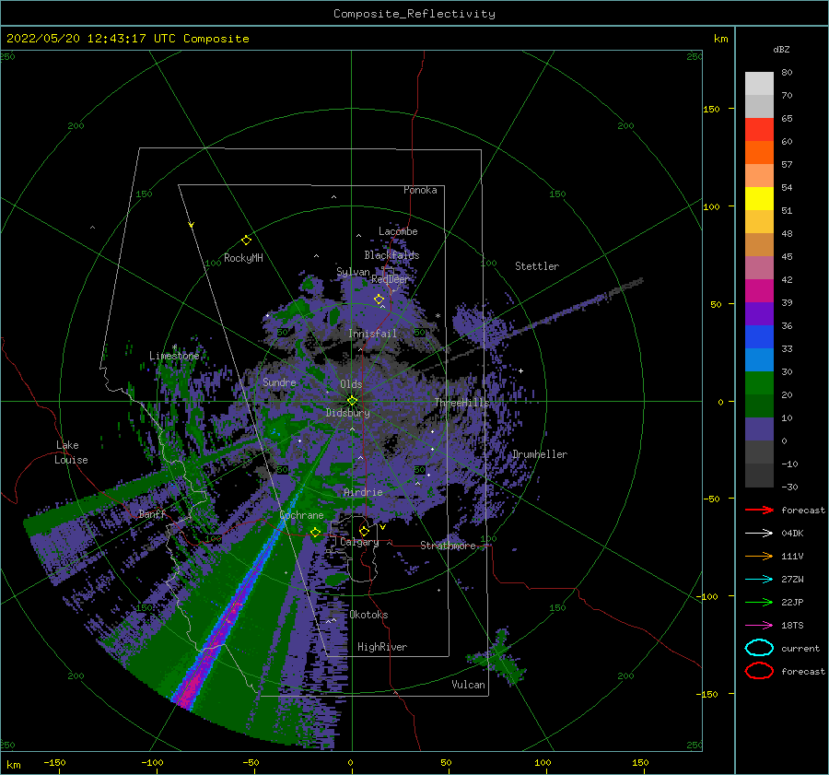Select the red 60-65 dBZ swatch
The image size is (829, 775).
pos(759,130)
